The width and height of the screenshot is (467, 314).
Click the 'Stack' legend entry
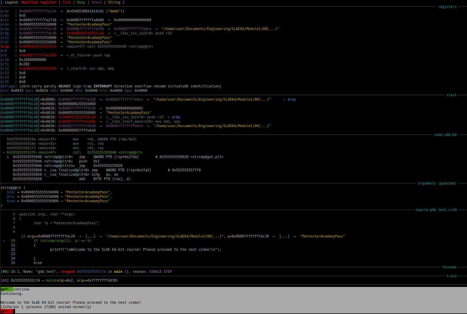click(96, 2)
